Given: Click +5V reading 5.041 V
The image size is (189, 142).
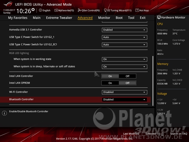Looking at the screenshot, I should coord(176,103).
